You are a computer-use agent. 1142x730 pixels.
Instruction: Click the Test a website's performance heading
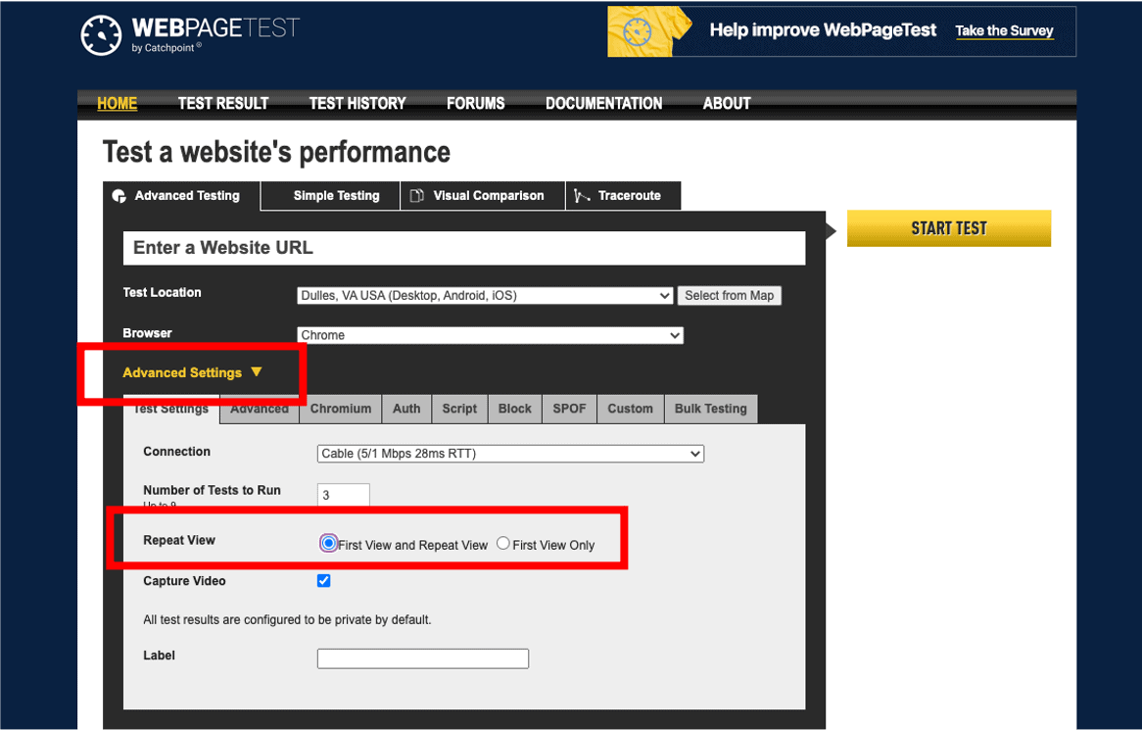(x=277, y=152)
